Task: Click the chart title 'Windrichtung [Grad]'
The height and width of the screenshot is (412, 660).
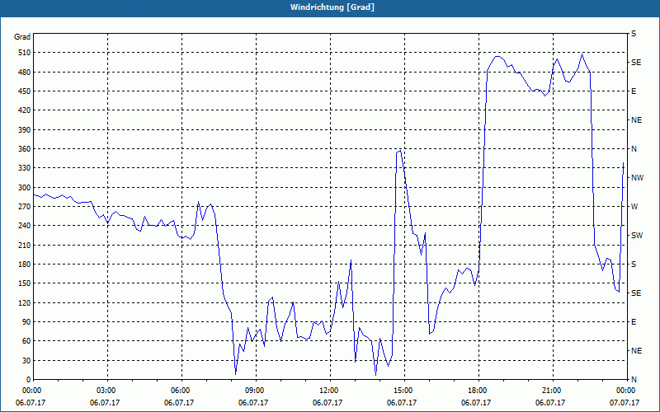Action: point(332,7)
